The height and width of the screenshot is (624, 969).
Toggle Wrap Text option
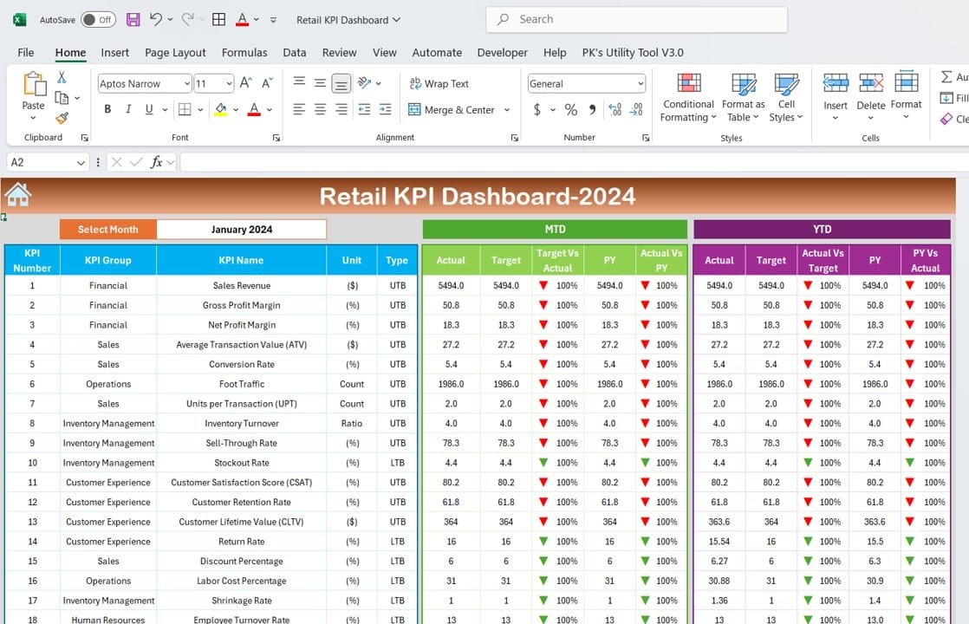point(439,84)
